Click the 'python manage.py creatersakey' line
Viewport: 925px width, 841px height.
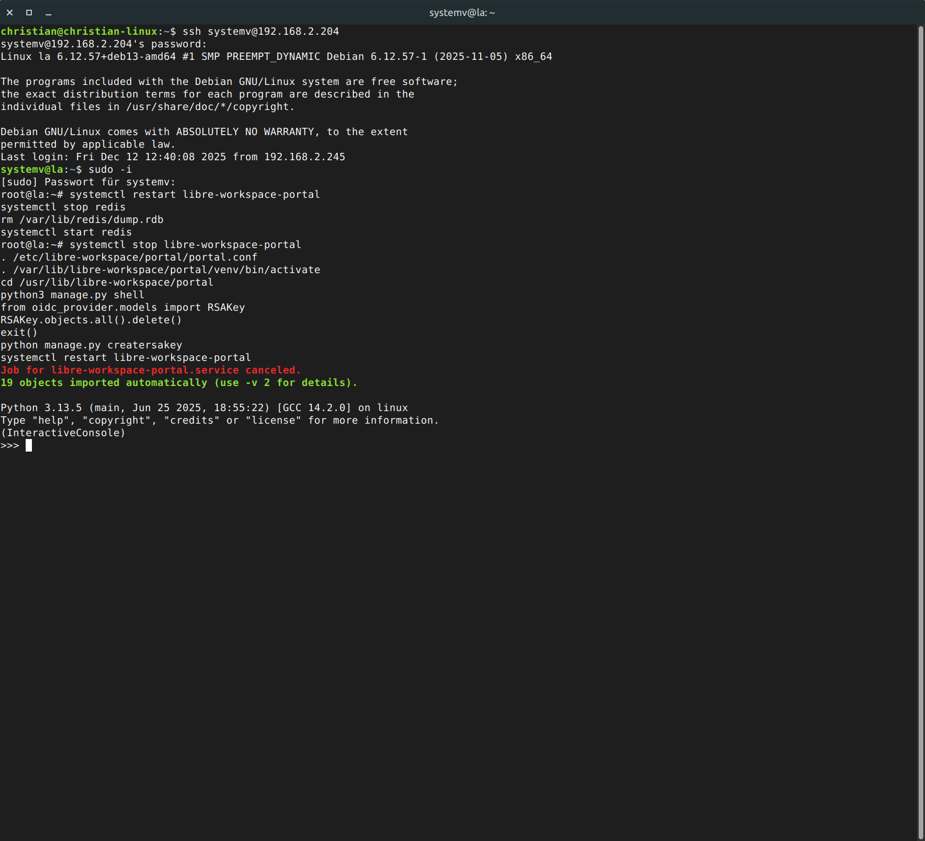(91, 345)
